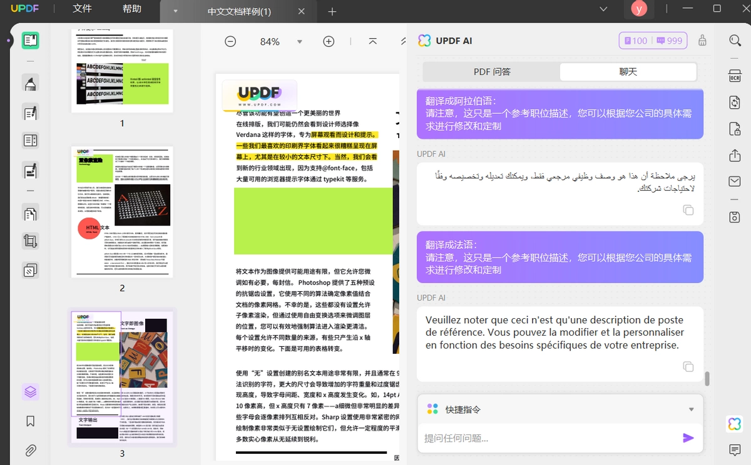Open the Organize Pages tool
Image resolution: width=751 pixels, height=465 pixels.
point(30,213)
